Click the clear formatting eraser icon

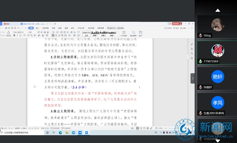click(x=45, y=32)
